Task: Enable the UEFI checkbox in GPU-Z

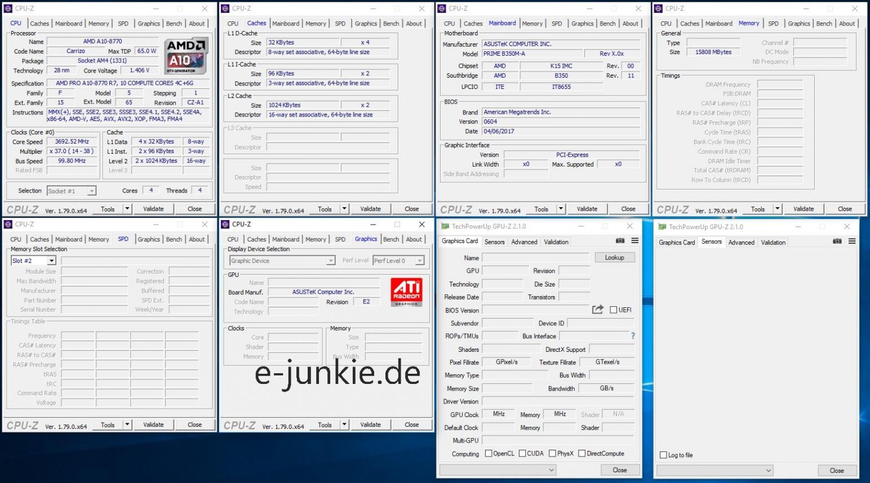Action: pos(614,310)
